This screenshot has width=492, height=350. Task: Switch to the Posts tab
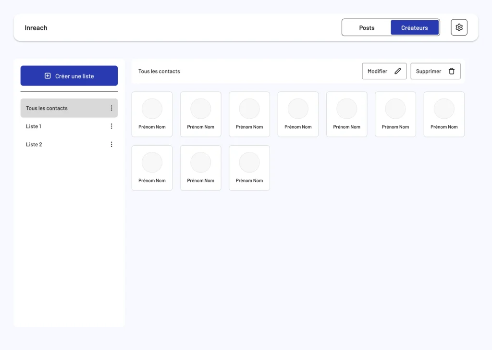pyautogui.click(x=367, y=28)
